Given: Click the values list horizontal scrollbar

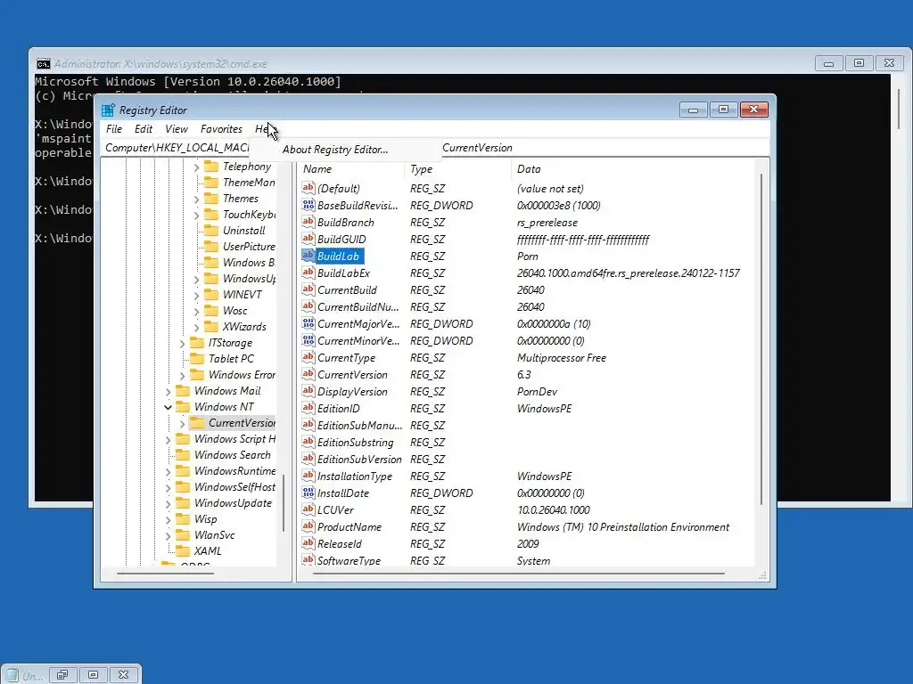Looking at the screenshot, I should click(x=518, y=574).
